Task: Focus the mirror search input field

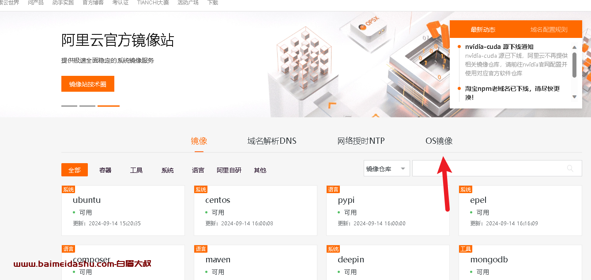Action: coord(497,168)
